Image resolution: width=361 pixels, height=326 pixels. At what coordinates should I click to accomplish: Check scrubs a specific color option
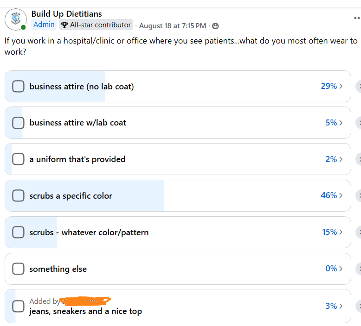pos(18,195)
